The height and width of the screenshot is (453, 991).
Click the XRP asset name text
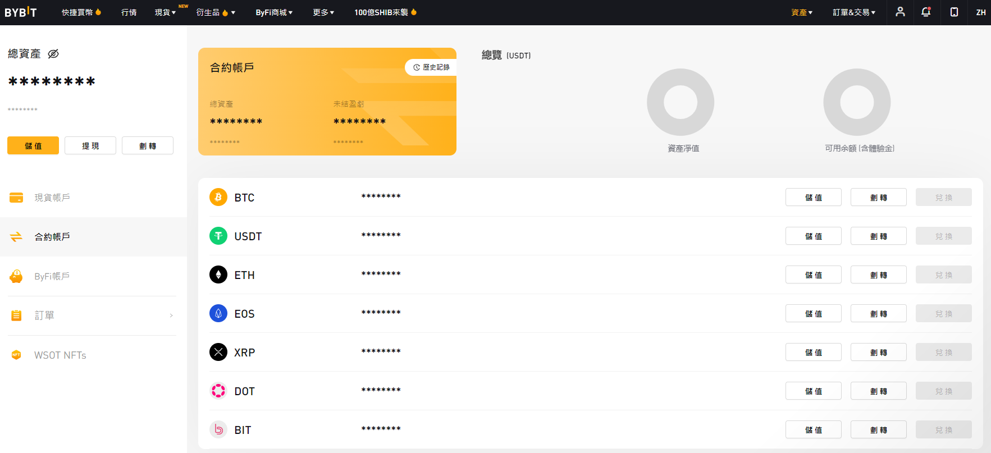coord(245,353)
